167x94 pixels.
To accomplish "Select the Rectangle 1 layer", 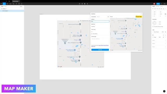I will pos(12,11).
